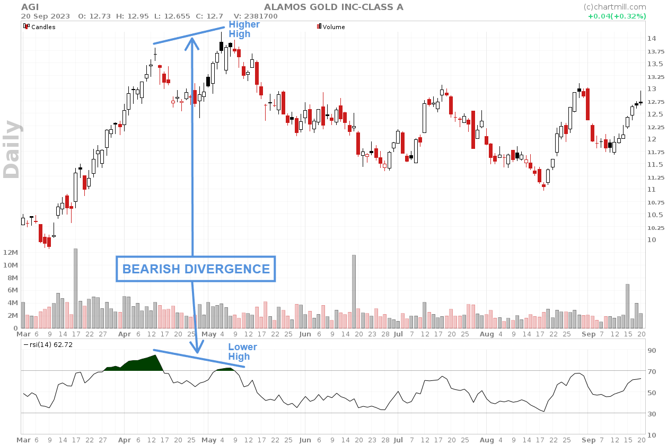This screenshot has height=445, width=667.
Task: Open the (c)chartmill.com credit text
Action: click(615, 7)
